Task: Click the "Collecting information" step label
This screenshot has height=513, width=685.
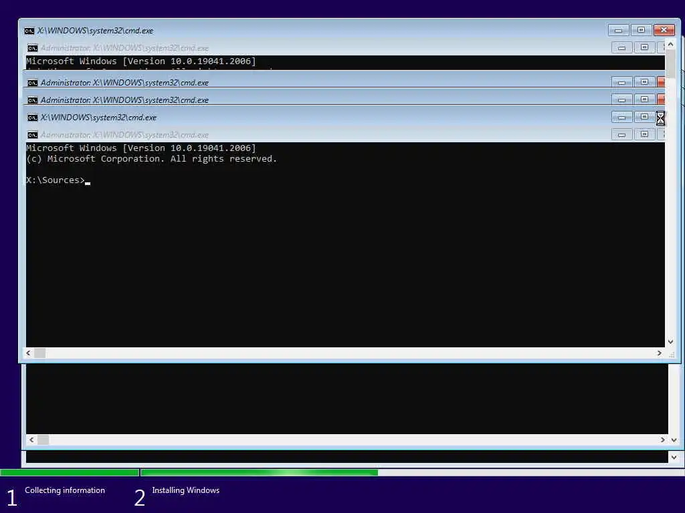Action: [x=65, y=490]
